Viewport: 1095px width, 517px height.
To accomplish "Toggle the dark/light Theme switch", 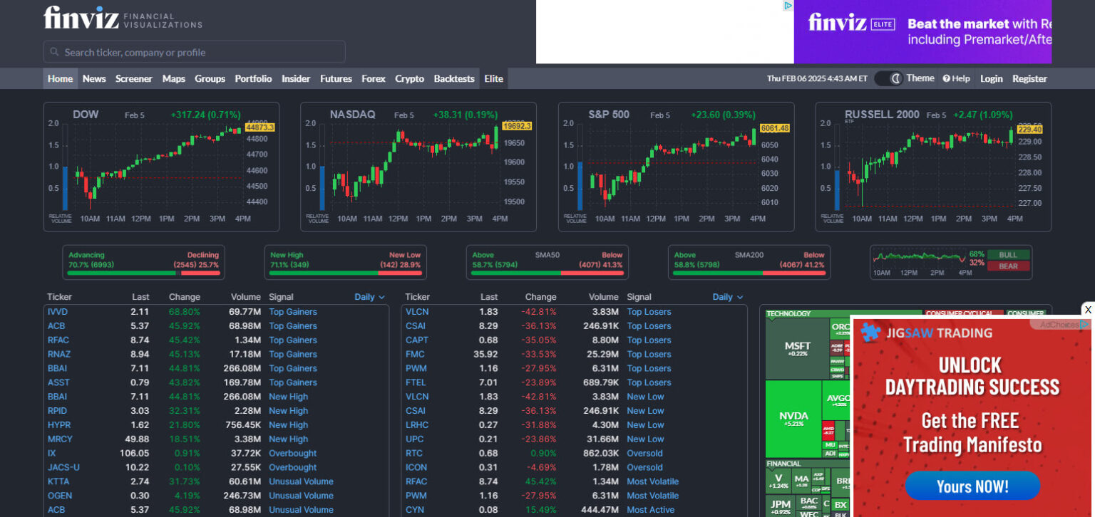I will click(x=888, y=78).
